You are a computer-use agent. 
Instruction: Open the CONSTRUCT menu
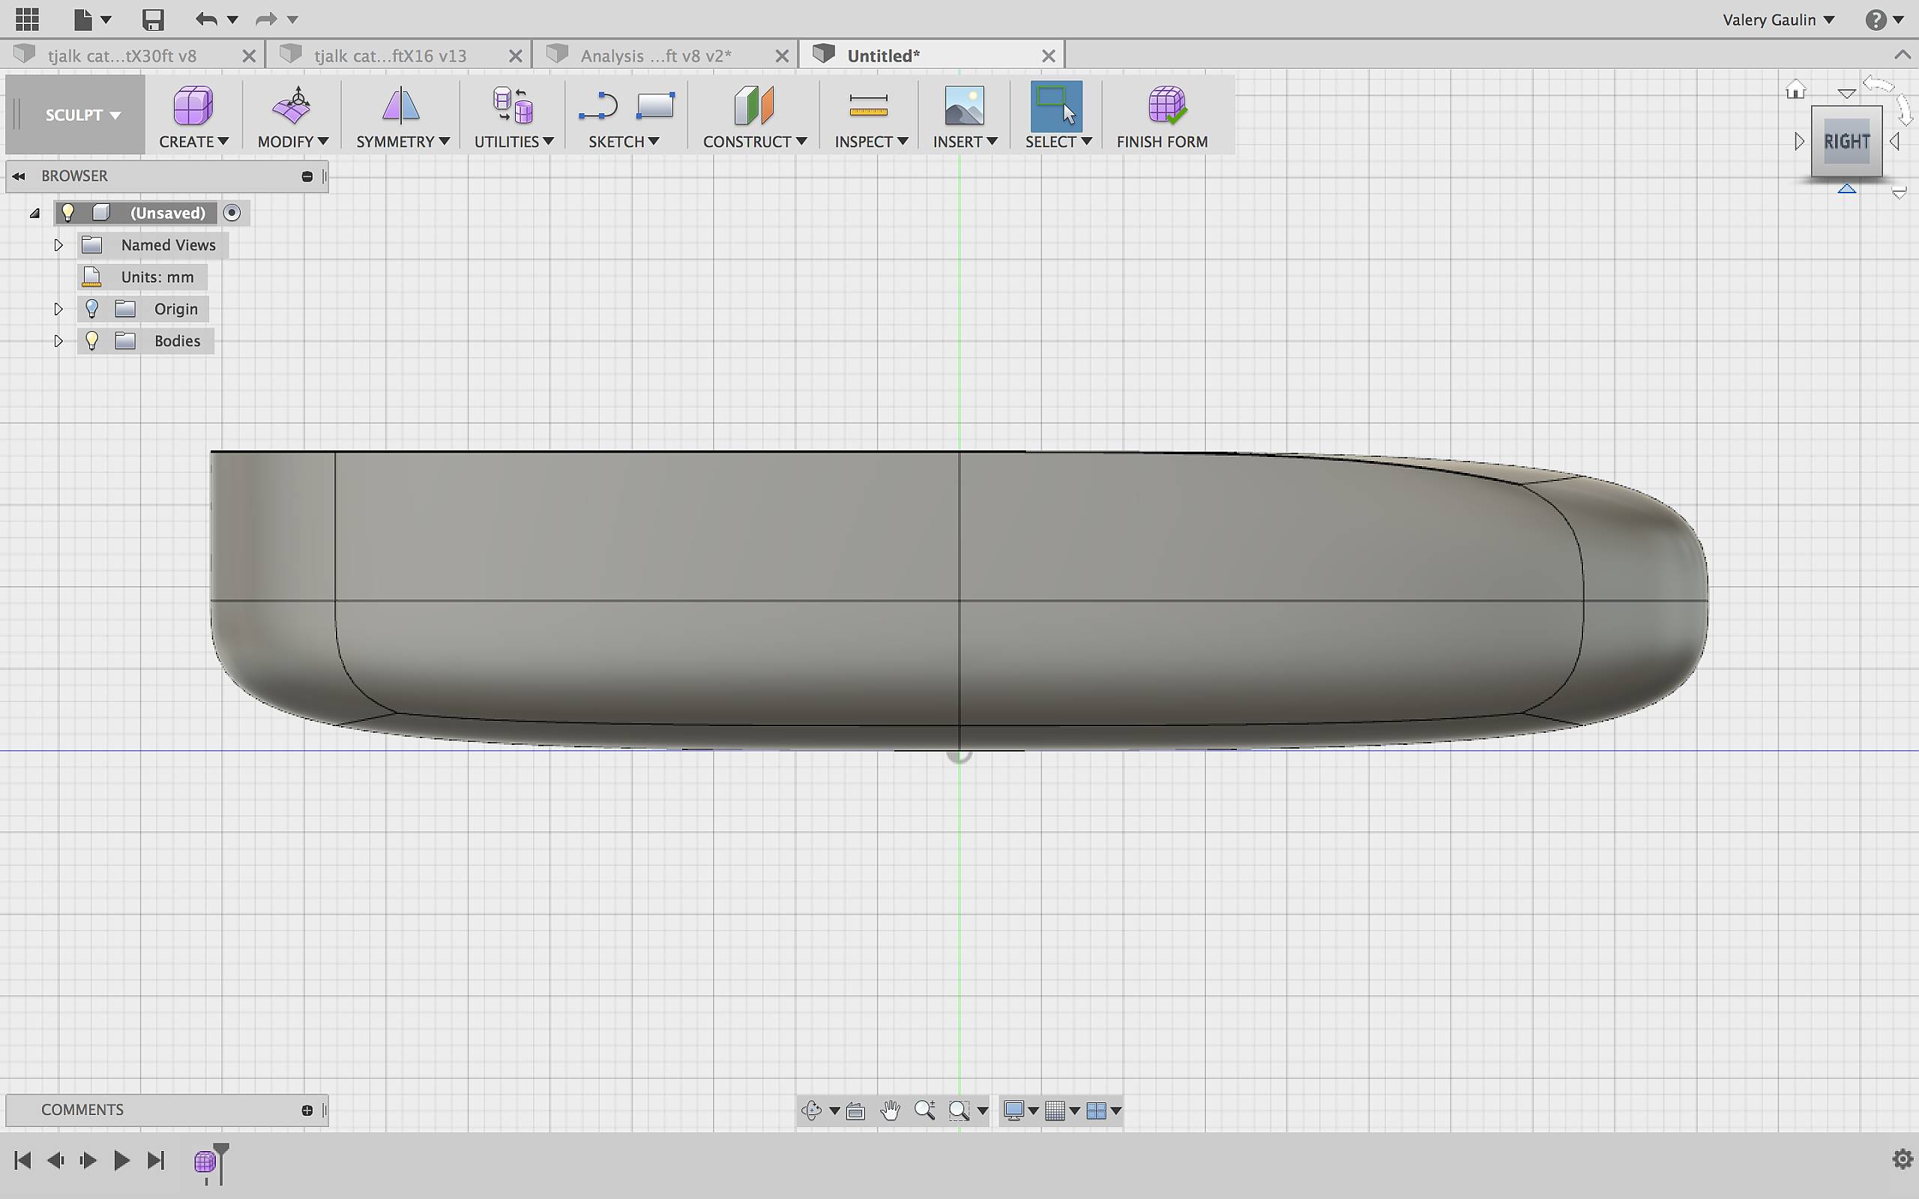click(x=754, y=141)
